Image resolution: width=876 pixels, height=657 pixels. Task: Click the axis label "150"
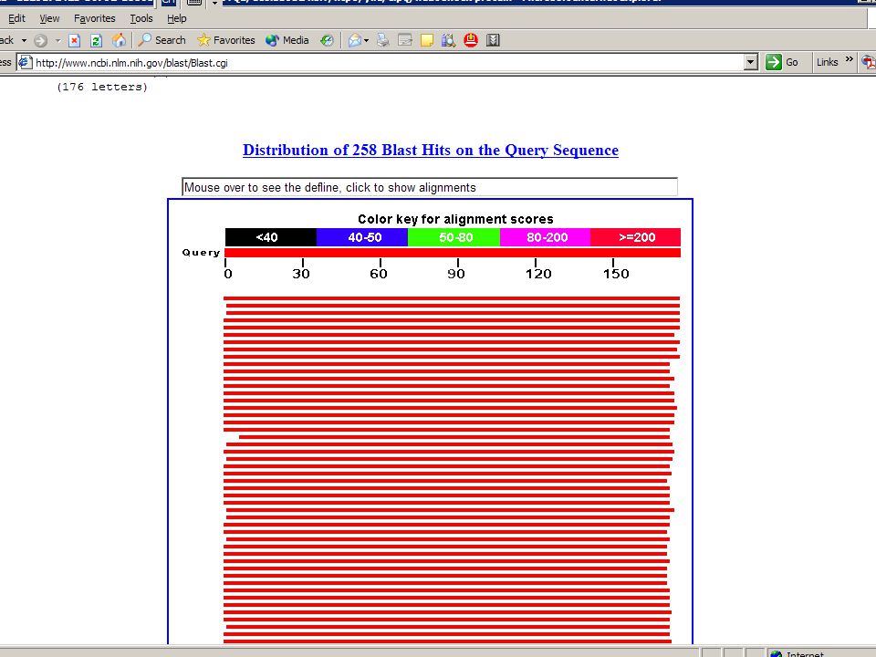pos(616,274)
